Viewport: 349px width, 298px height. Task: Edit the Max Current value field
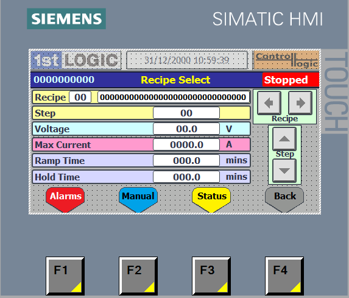tap(186, 144)
